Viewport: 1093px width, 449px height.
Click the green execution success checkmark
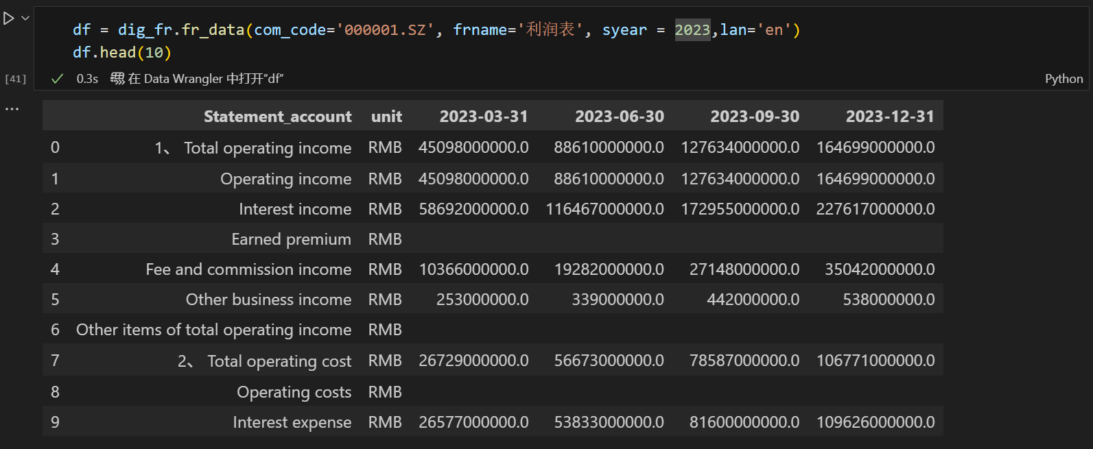click(58, 79)
